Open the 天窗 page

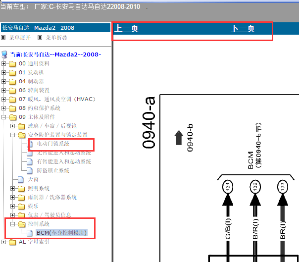click(x=33, y=180)
